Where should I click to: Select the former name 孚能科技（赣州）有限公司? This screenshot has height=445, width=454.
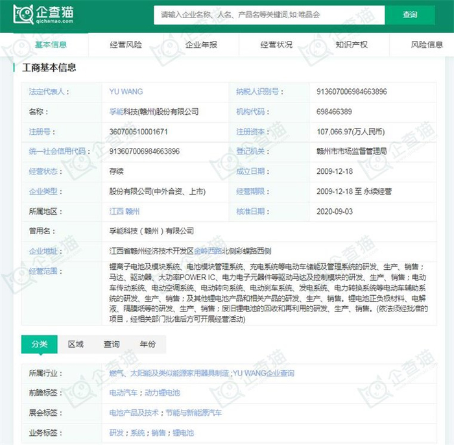[151, 231]
